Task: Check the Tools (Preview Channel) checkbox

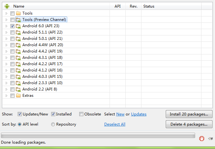Action: coord(12,20)
